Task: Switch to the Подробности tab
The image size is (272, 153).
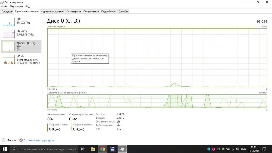Action: [109, 11]
